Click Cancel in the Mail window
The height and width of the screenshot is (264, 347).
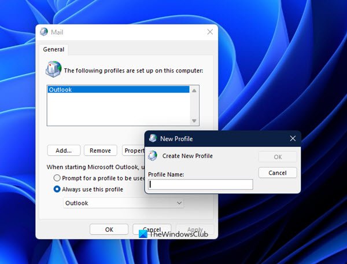[152, 229]
